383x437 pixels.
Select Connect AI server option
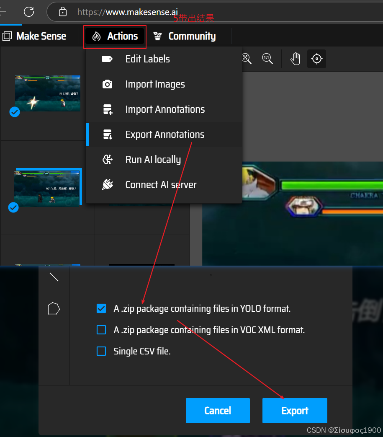(x=164, y=184)
